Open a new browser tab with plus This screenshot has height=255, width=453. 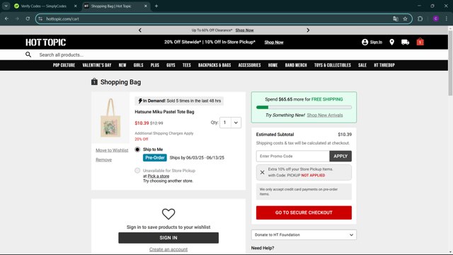(x=156, y=6)
